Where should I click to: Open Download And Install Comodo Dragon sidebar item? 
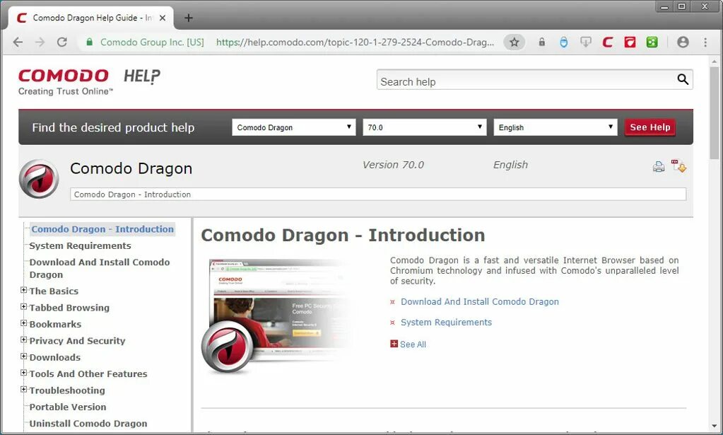[x=100, y=269]
